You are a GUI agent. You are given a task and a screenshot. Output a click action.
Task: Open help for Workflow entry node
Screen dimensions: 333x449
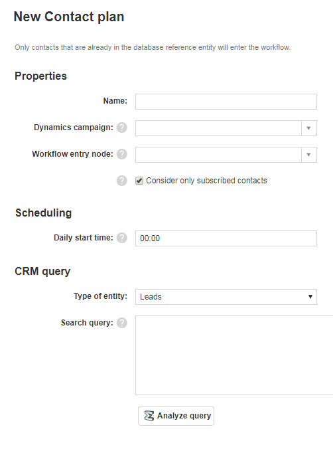point(122,154)
